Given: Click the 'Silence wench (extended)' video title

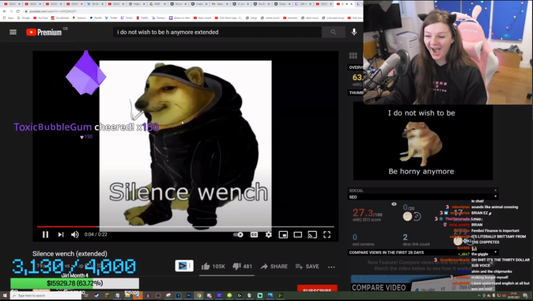Looking at the screenshot, I should 70,254.
